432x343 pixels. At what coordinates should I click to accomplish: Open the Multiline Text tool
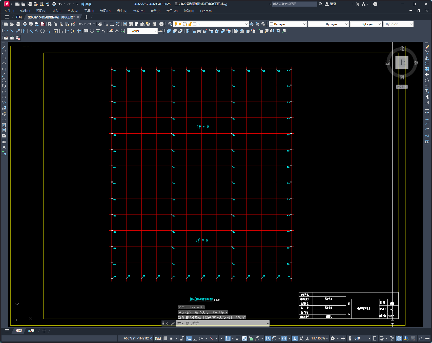coord(4,147)
